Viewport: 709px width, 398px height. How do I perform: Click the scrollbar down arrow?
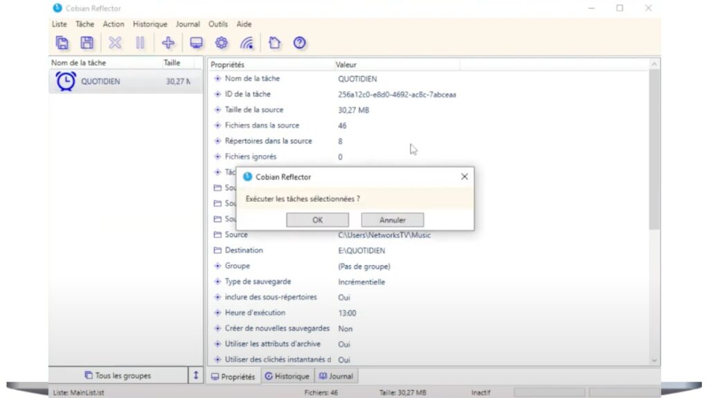[654, 361]
